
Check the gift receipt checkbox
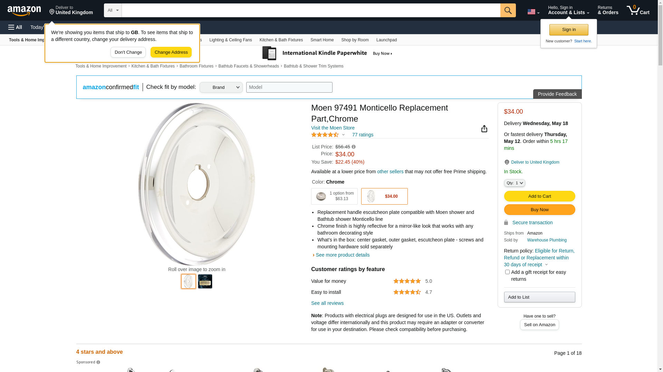point(507,272)
